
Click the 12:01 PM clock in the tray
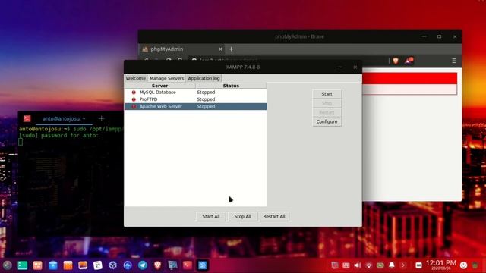coord(440,264)
